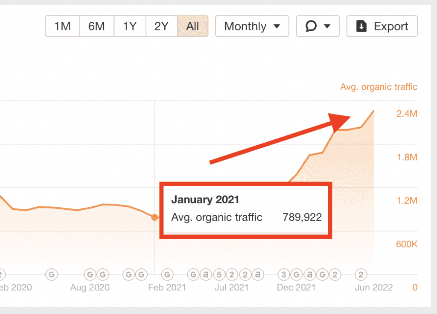Click the January 2021 tooltip box

click(x=245, y=209)
